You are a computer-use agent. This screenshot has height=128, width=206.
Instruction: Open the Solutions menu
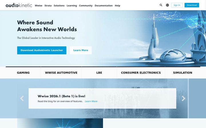pos(59,6)
